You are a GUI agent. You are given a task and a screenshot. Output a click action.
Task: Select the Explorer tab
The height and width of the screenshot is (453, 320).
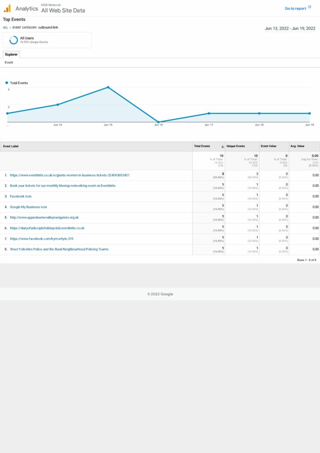11,54
